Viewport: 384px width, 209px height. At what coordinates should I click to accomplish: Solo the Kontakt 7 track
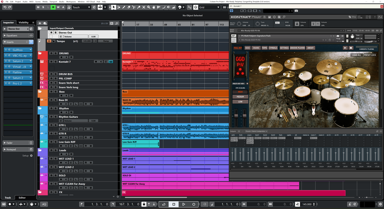[x=55, y=62]
